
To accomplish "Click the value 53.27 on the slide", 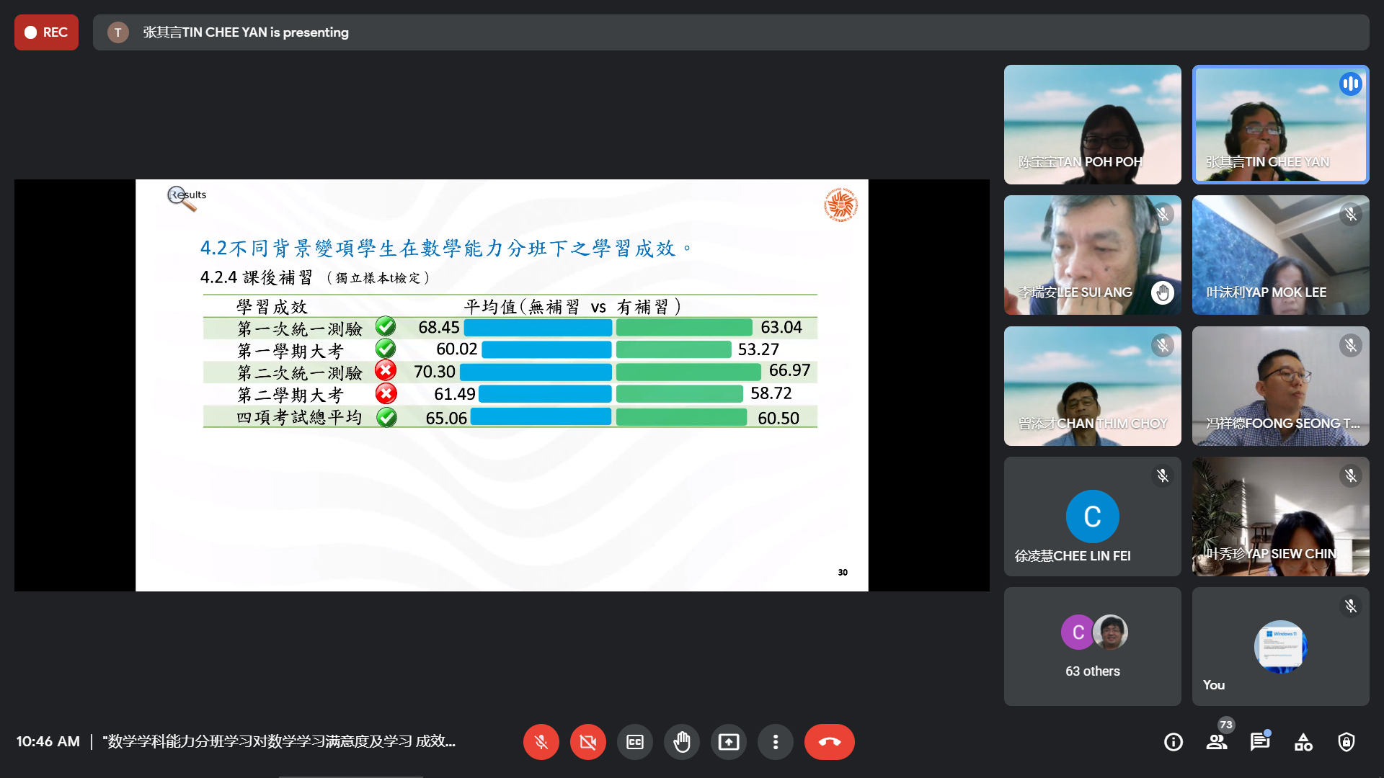I will [x=758, y=349].
